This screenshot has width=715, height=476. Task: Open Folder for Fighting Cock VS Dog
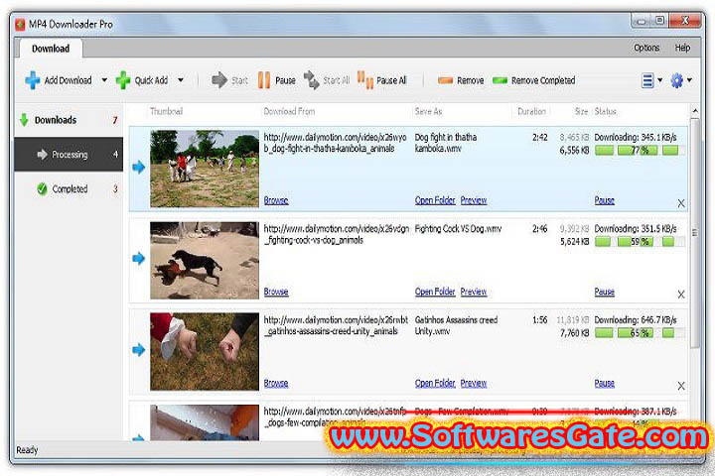[435, 292]
